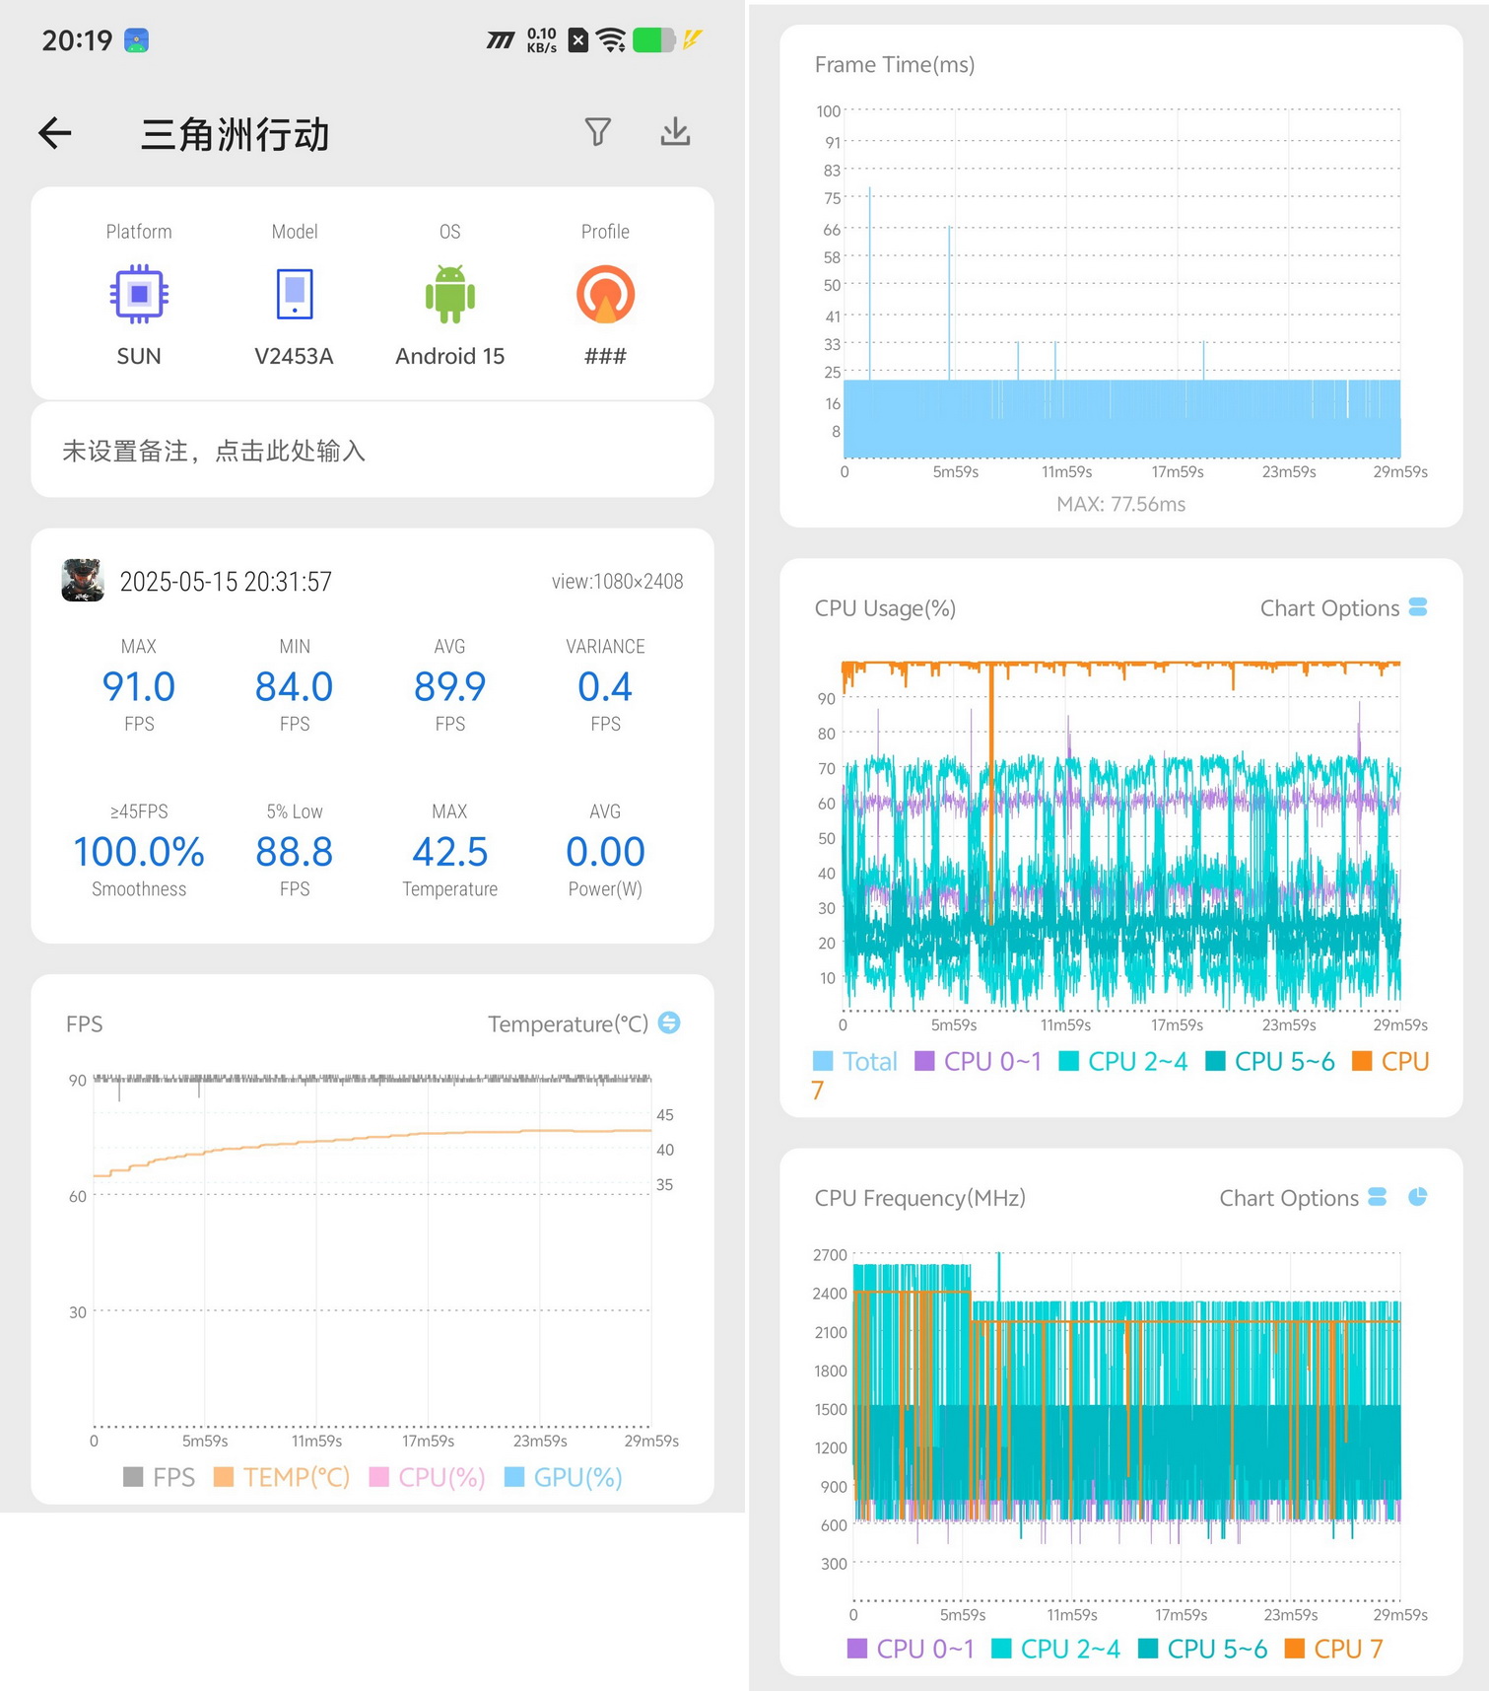Tap the view:1080×2408 resolution text
The image size is (1489, 1691).
[617, 582]
